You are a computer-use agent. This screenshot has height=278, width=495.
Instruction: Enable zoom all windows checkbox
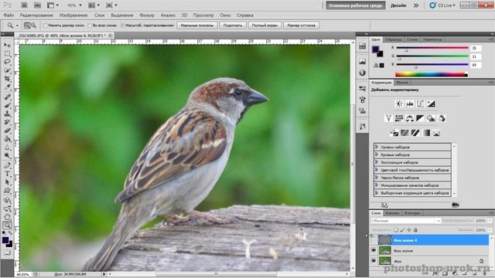click(90, 25)
